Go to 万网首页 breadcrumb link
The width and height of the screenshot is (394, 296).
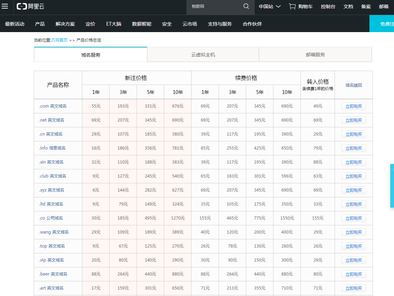59,40
